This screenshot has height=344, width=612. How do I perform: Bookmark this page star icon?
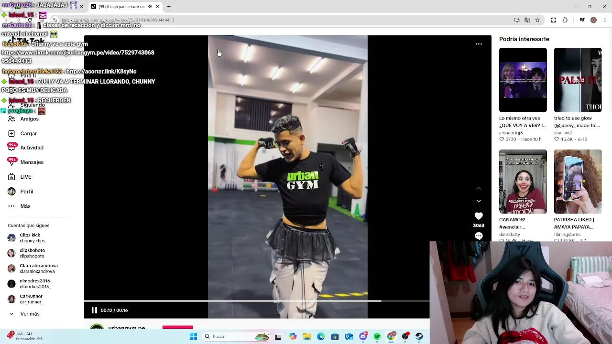click(537, 20)
